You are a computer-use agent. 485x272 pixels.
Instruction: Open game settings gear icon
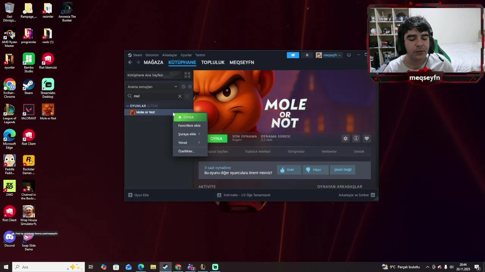pyautogui.click(x=346, y=139)
